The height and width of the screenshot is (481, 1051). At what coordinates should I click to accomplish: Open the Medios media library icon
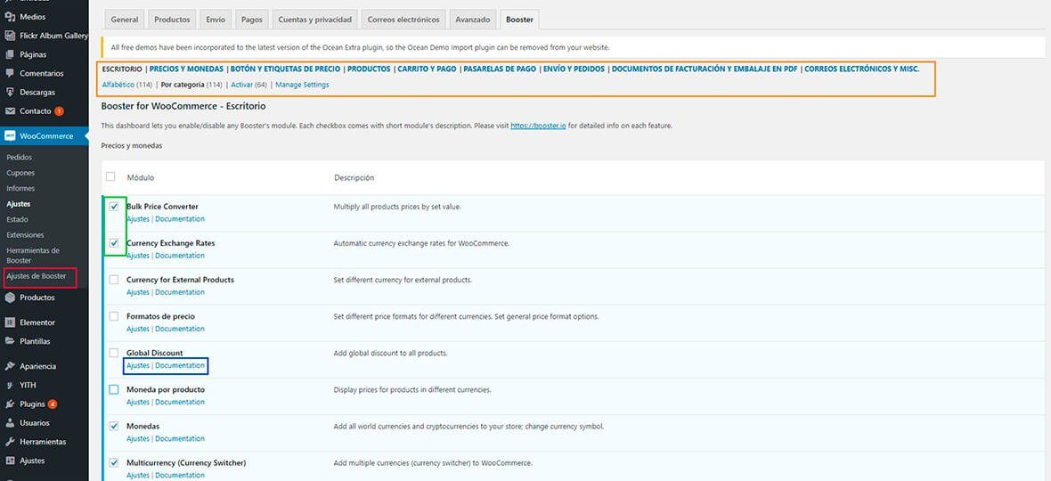pyautogui.click(x=10, y=17)
